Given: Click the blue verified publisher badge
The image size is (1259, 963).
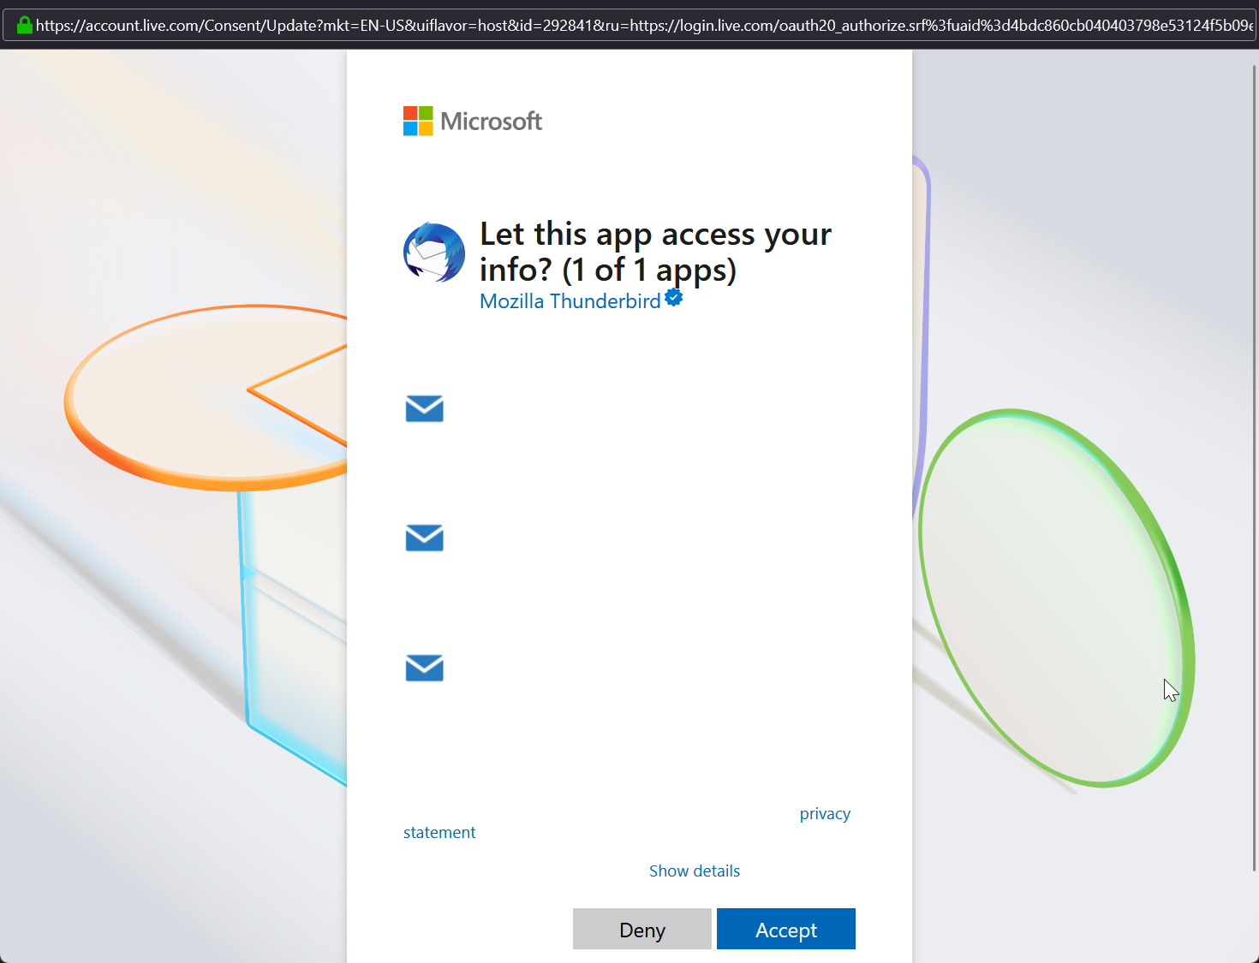Looking at the screenshot, I should point(674,297).
